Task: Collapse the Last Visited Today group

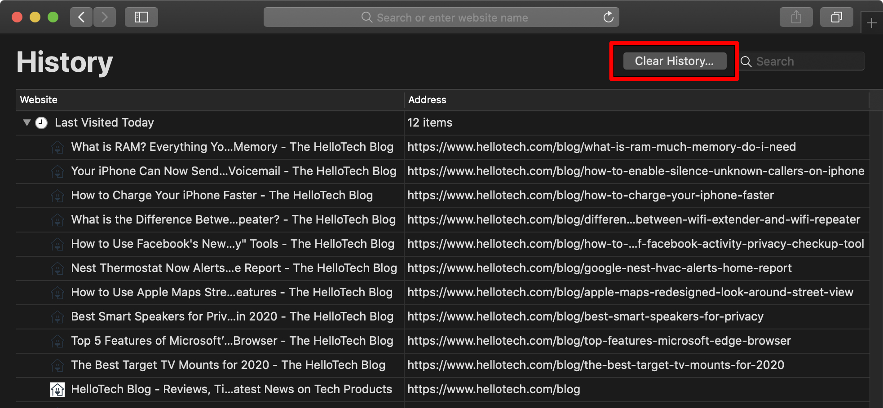Action: pyautogui.click(x=27, y=123)
